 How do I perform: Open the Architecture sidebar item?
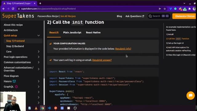(11, 30)
